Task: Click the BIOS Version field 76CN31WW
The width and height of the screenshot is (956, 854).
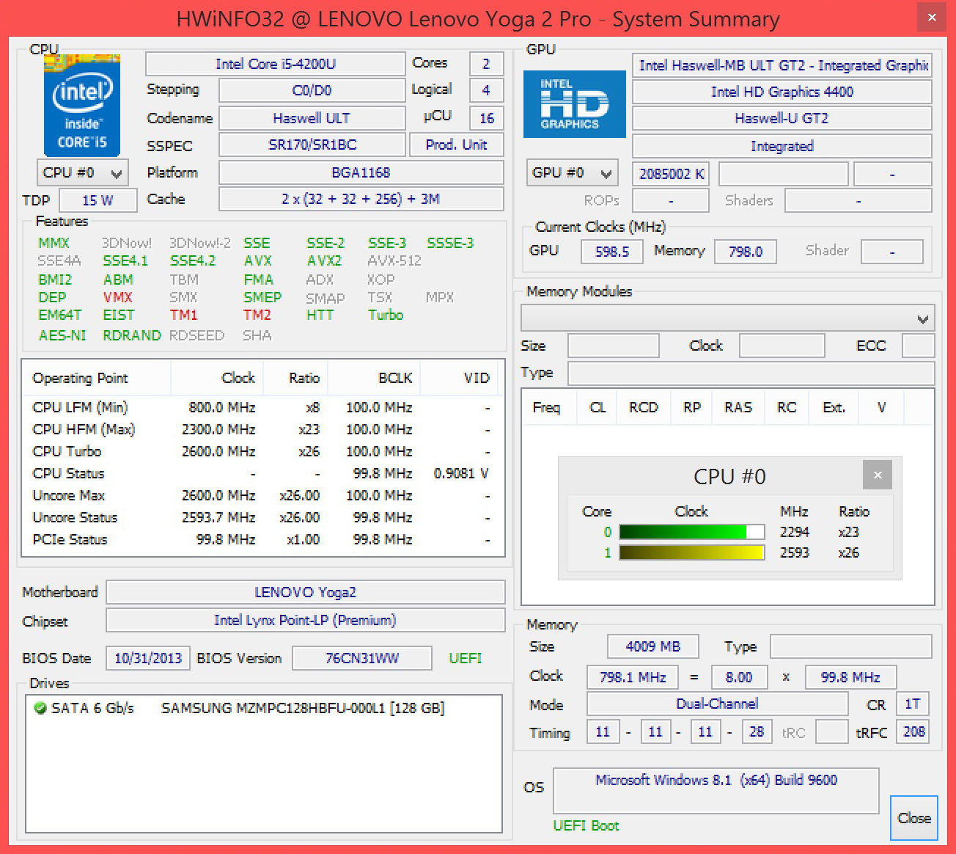Action: tap(362, 658)
